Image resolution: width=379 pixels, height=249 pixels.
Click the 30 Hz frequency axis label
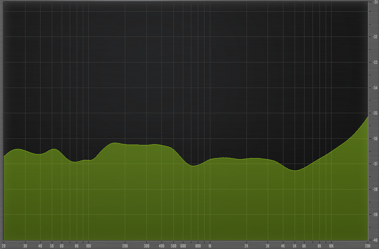pyautogui.click(x=25, y=246)
